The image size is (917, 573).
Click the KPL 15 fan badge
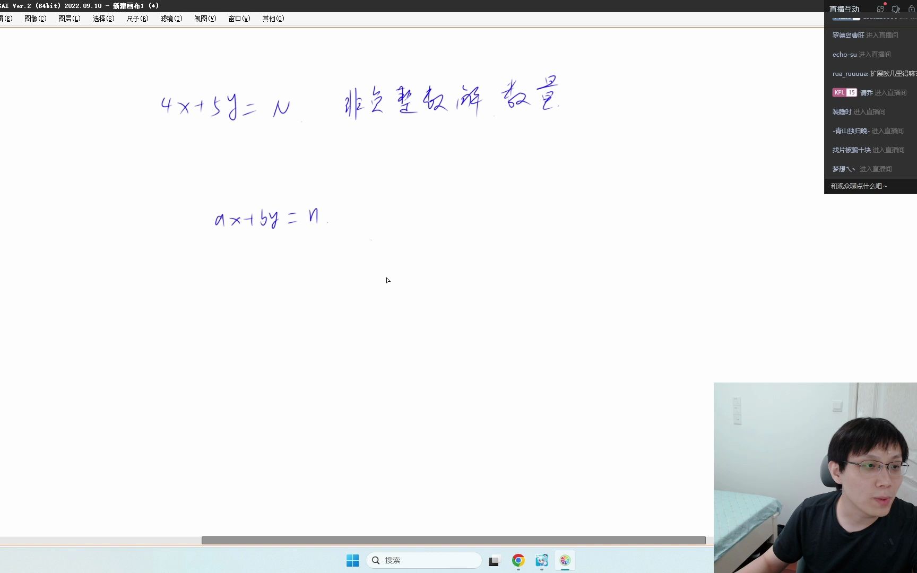pos(844,92)
